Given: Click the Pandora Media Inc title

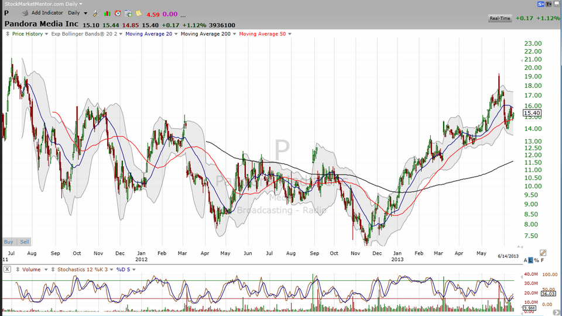Looking at the screenshot, I should tap(41, 24).
